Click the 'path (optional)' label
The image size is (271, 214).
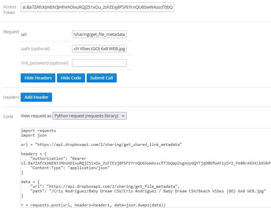35,49
